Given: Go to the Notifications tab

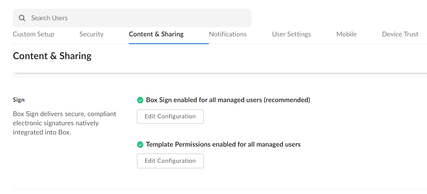Looking at the screenshot, I should pyautogui.click(x=228, y=34).
